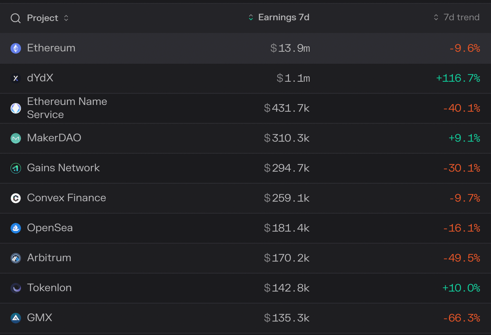Toggle sort arrows beside 7d trend
The image size is (491, 335).
pyautogui.click(x=436, y=18)
